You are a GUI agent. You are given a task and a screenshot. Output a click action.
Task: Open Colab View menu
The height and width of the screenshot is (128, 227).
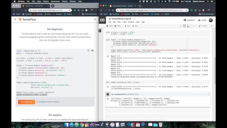(119, 22)
